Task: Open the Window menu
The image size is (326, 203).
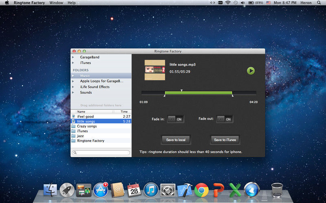Action: 56,3
